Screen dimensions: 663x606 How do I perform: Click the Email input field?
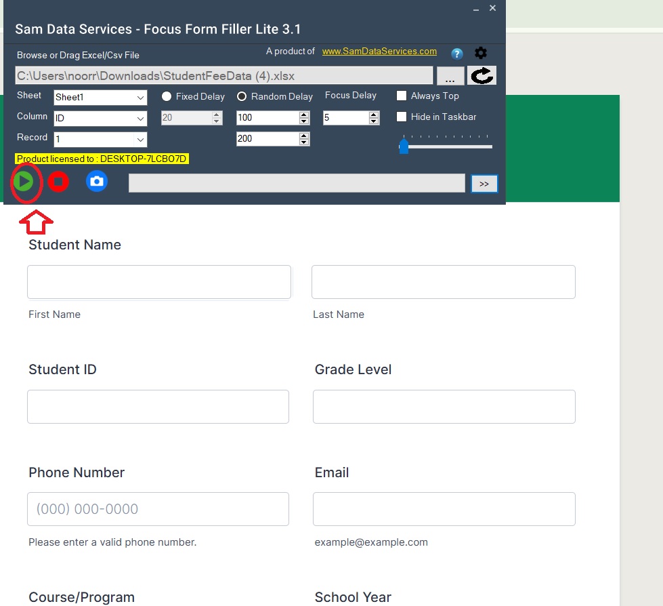[444, 509]
